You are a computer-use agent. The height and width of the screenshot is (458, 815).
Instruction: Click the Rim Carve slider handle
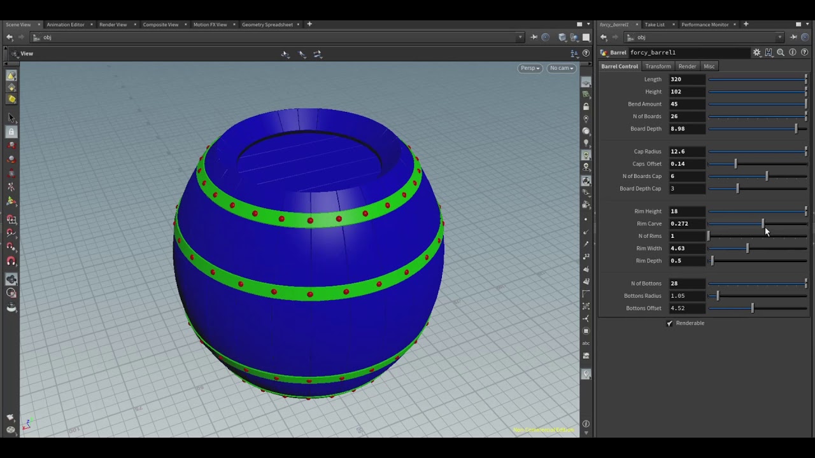coord(763,223)
